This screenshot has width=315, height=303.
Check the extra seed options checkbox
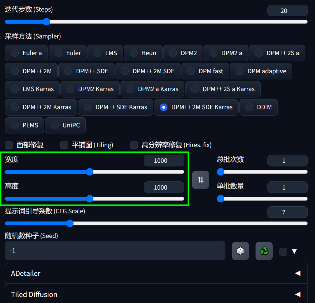(x=283, y=251)
